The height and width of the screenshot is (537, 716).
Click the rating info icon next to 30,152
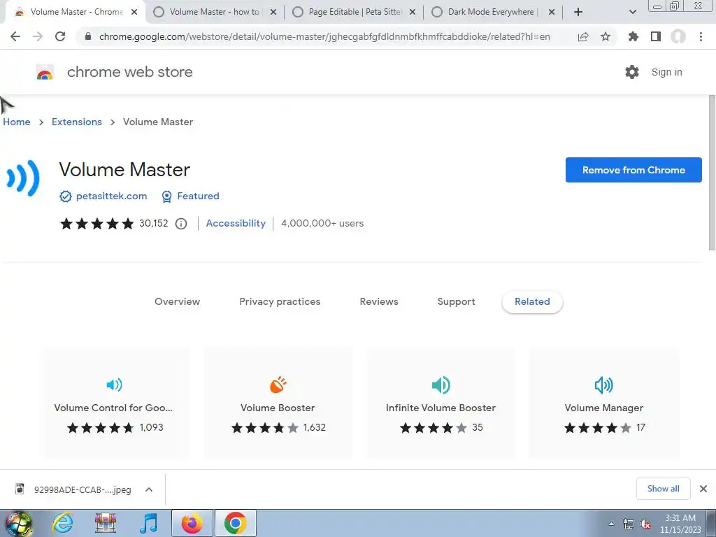pos(181,224)
